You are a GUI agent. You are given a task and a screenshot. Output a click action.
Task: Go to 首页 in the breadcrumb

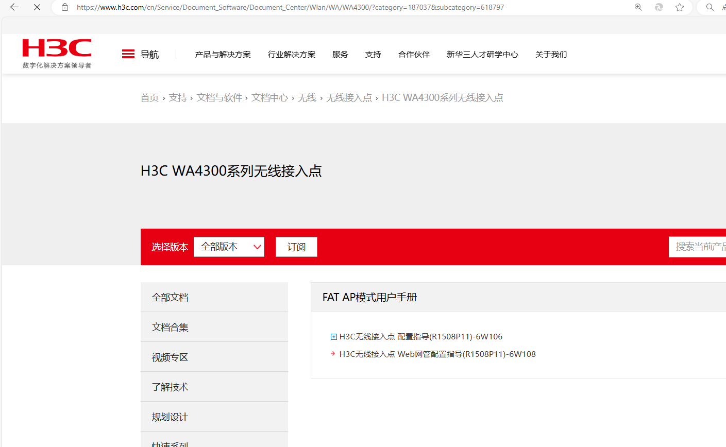(149, 98)
